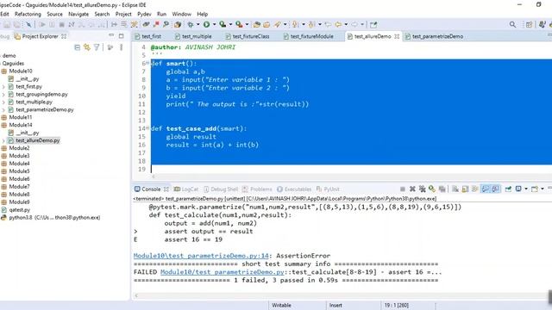Click the console Terminate button

point(403,189)
